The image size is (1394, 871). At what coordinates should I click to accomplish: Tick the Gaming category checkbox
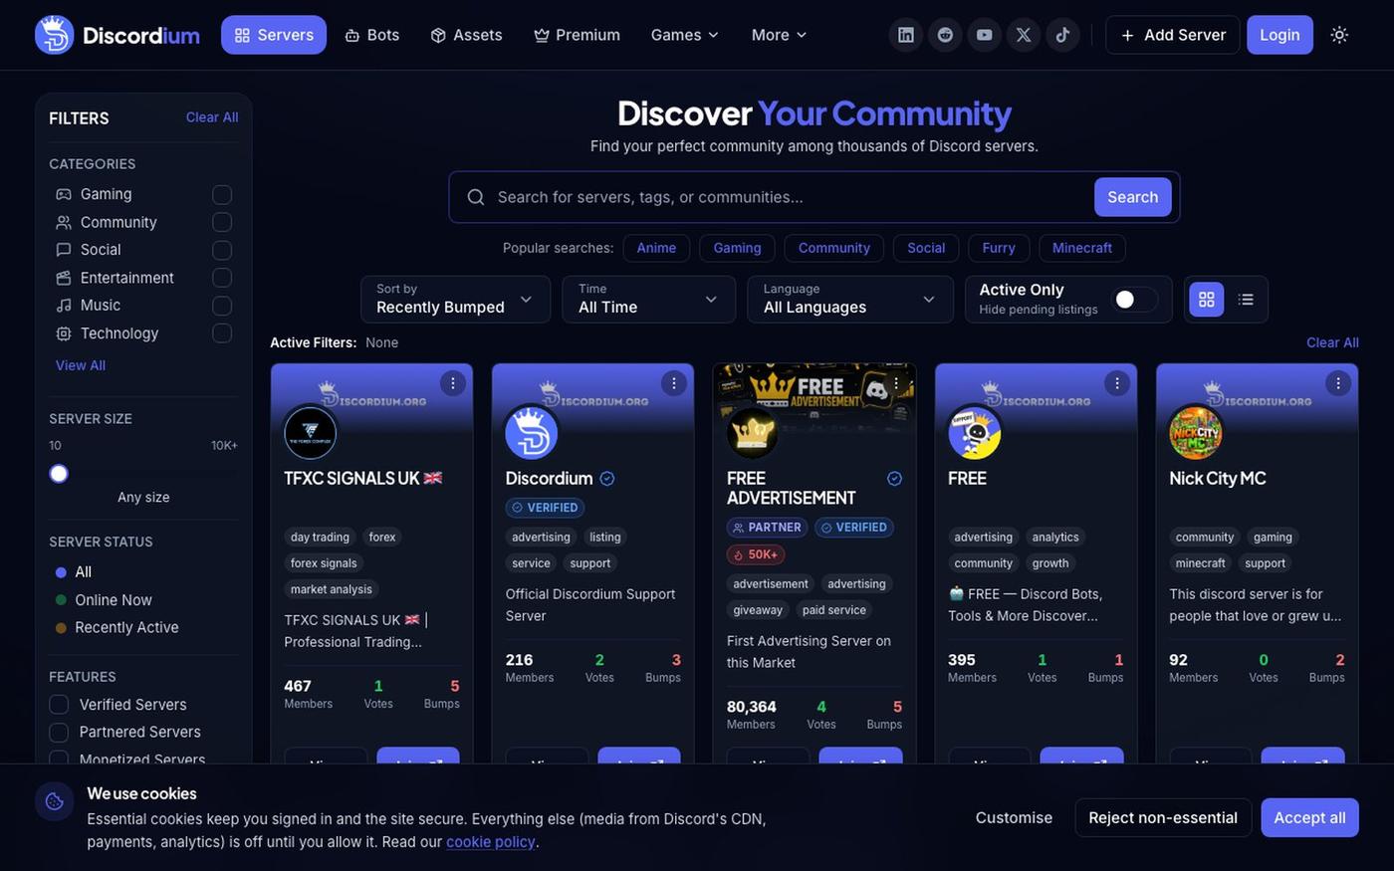[x=222, y=194]
